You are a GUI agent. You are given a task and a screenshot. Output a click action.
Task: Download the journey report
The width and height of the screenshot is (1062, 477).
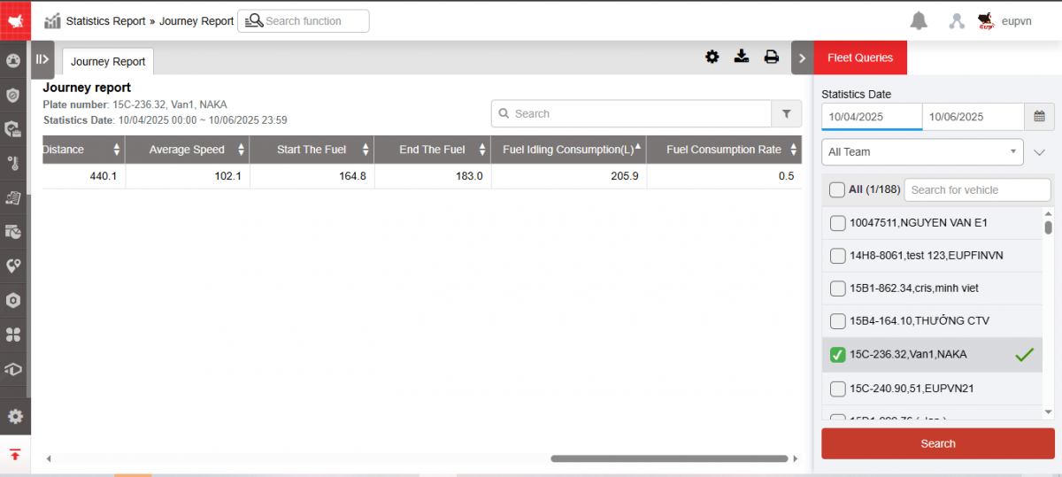pyautogui.click(x=742, y=58)
